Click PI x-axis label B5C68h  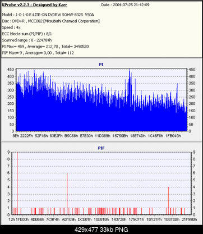[x=71, y=136]
